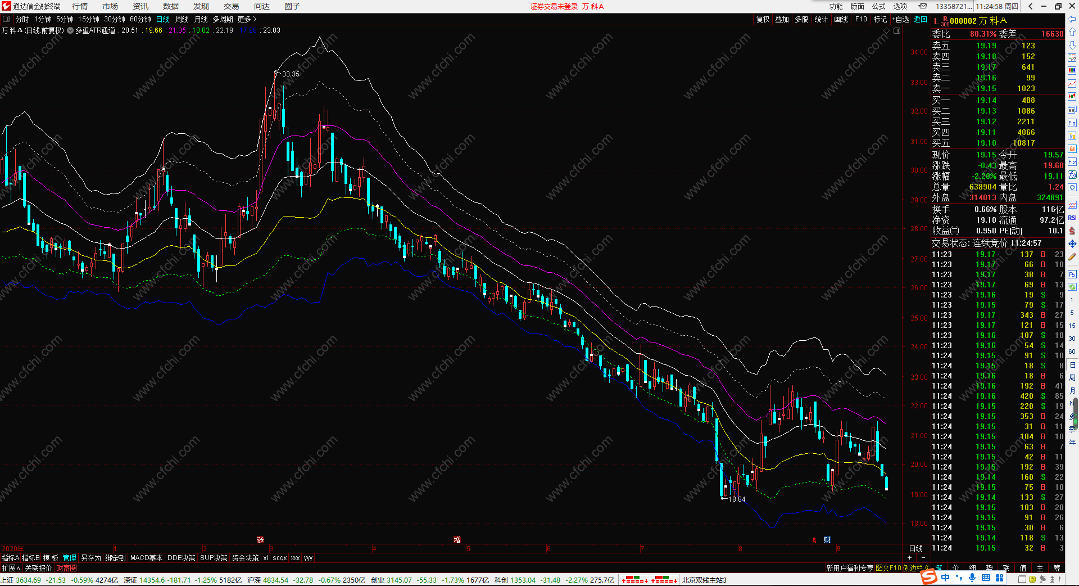This screenshot has width=1079, height=586.
Task: Select the 筹 tab under trade list
Action: [1057, 569]
